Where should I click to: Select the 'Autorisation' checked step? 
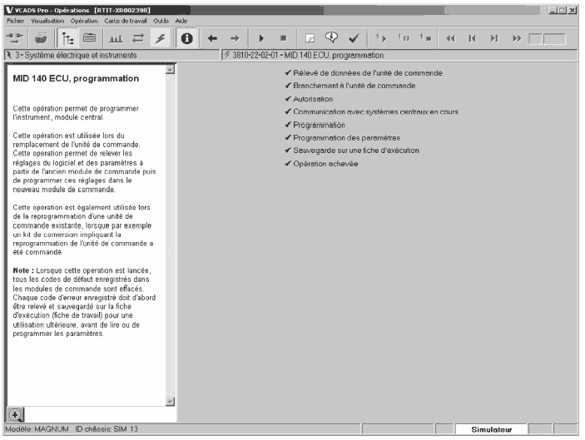(x=313, y=98)
